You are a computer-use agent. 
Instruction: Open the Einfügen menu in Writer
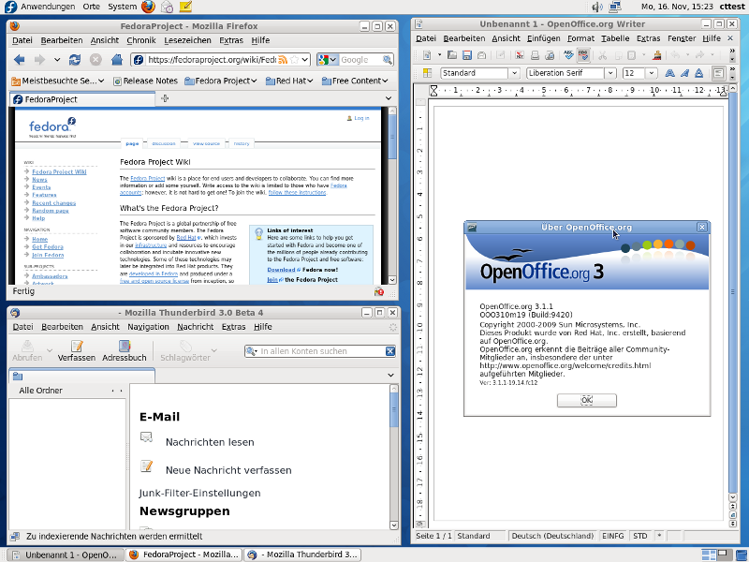[543, 38]
